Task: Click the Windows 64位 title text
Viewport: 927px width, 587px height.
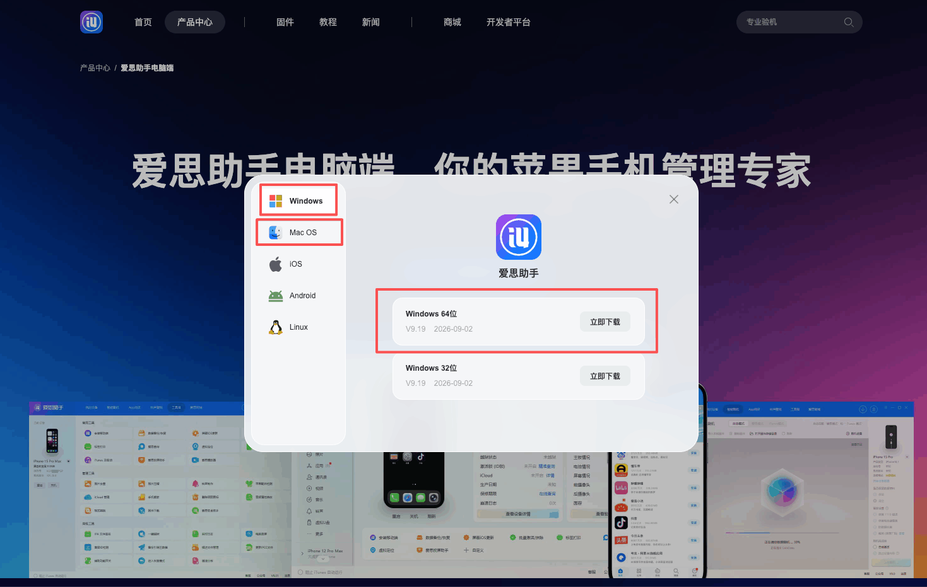Action: click(x=432, y=314)
